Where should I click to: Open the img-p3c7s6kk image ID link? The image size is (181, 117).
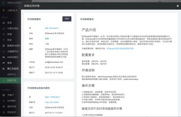52,102
